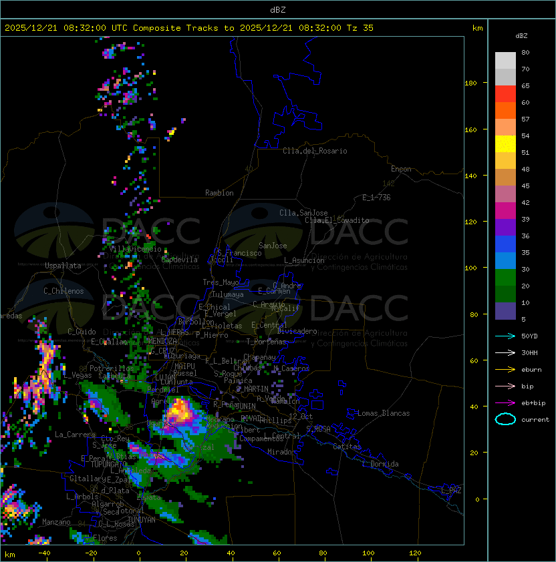Click the L_PAZ map label
The image size is (556, 562).
[x=451, y=491]
